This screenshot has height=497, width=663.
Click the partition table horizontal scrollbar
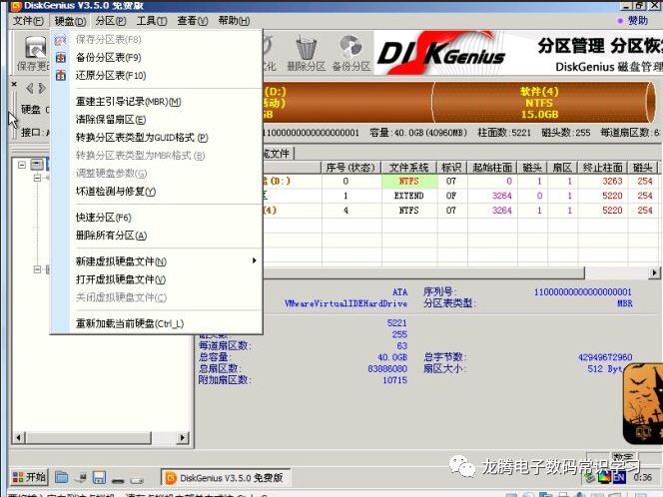tap(422, 273)
